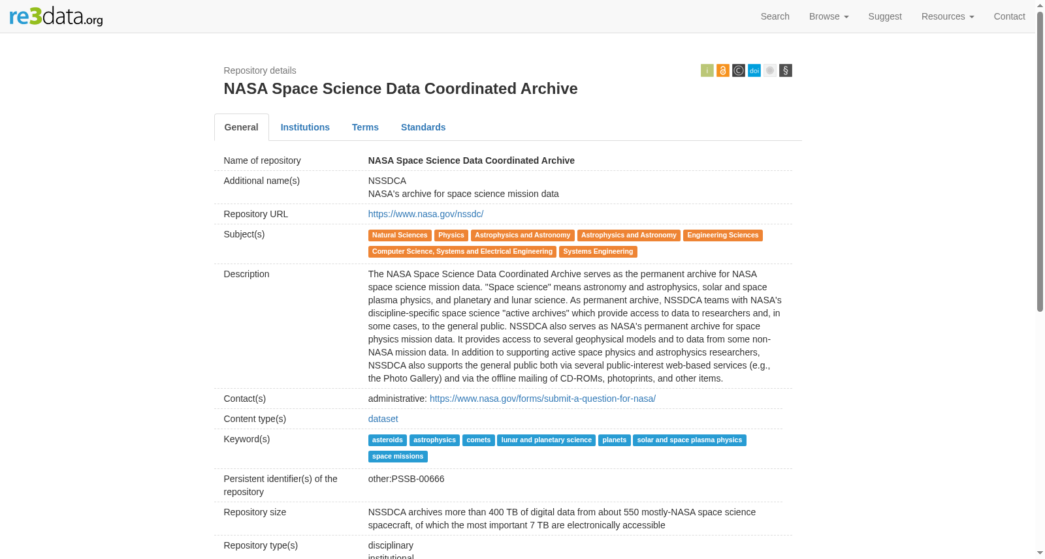1045x559 pixels.
Task: Click the green information badge icon
Action: (x=707, y=70)
